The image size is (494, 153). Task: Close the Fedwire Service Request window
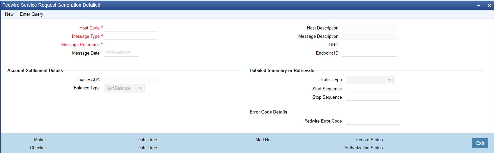coord(489,5)
